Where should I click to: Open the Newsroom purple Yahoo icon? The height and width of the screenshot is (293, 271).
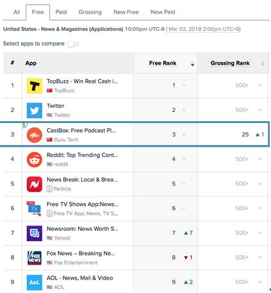[35, 233]
